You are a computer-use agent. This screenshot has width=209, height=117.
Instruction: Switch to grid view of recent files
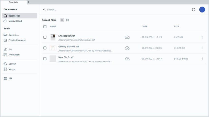(67, 20)
